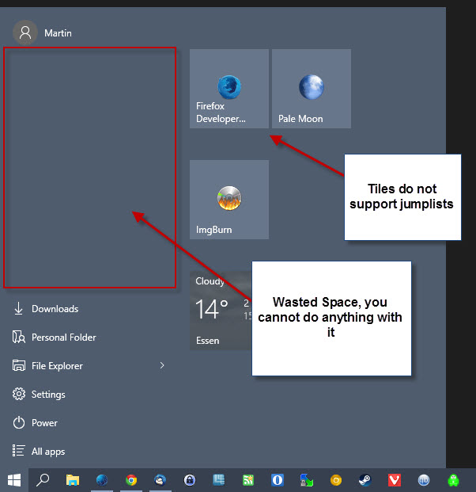
Task: Open the green arrow lock taskbar icon
Action: (307, 480)
